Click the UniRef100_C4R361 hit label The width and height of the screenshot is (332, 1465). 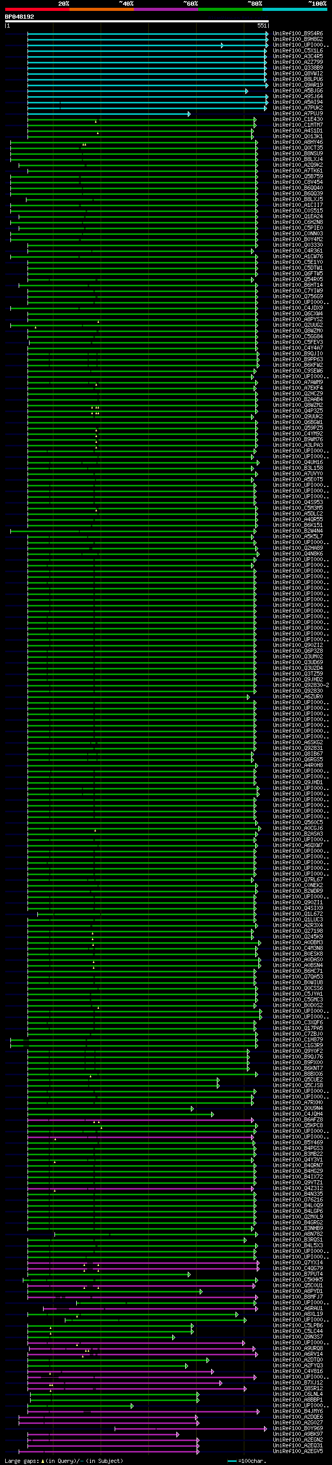[298, 251]
